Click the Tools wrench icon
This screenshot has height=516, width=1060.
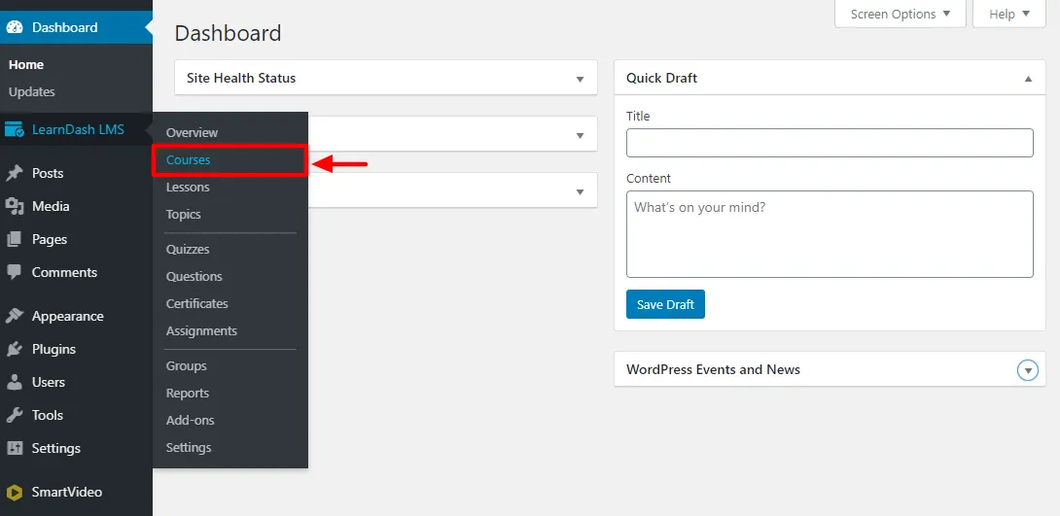click(15, 415)
